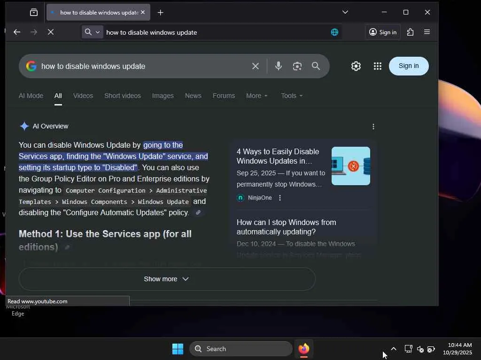Open the Firefox application menu

pos(427,32)
